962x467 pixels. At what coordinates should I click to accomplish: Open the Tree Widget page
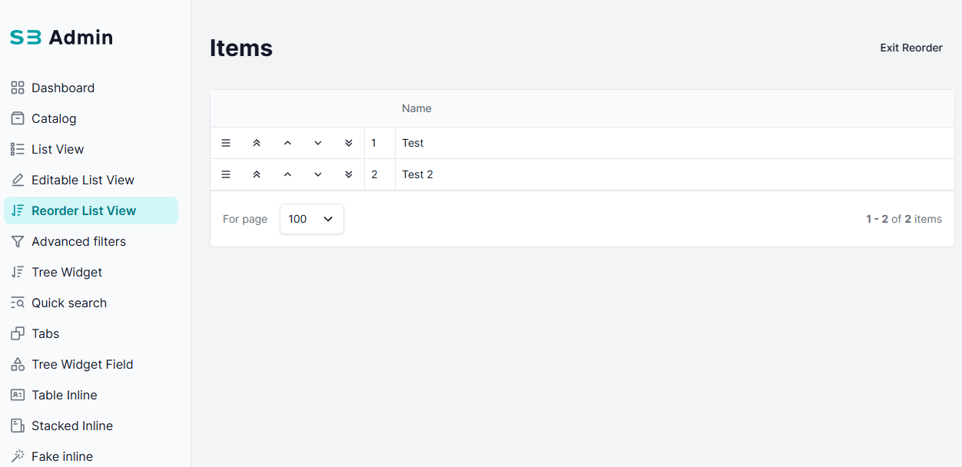point(91,272)
